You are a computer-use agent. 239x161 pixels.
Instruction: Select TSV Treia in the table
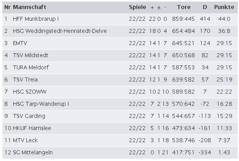[26, 80]
